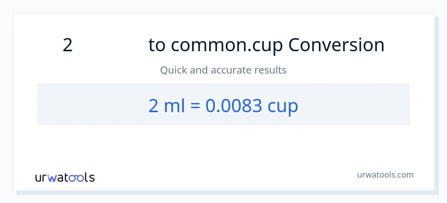
Task: Open the urwatools.com link
Action: coord(386,175)
